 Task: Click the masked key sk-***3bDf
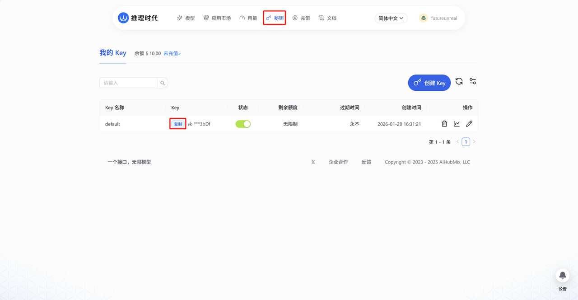point(199,124)
